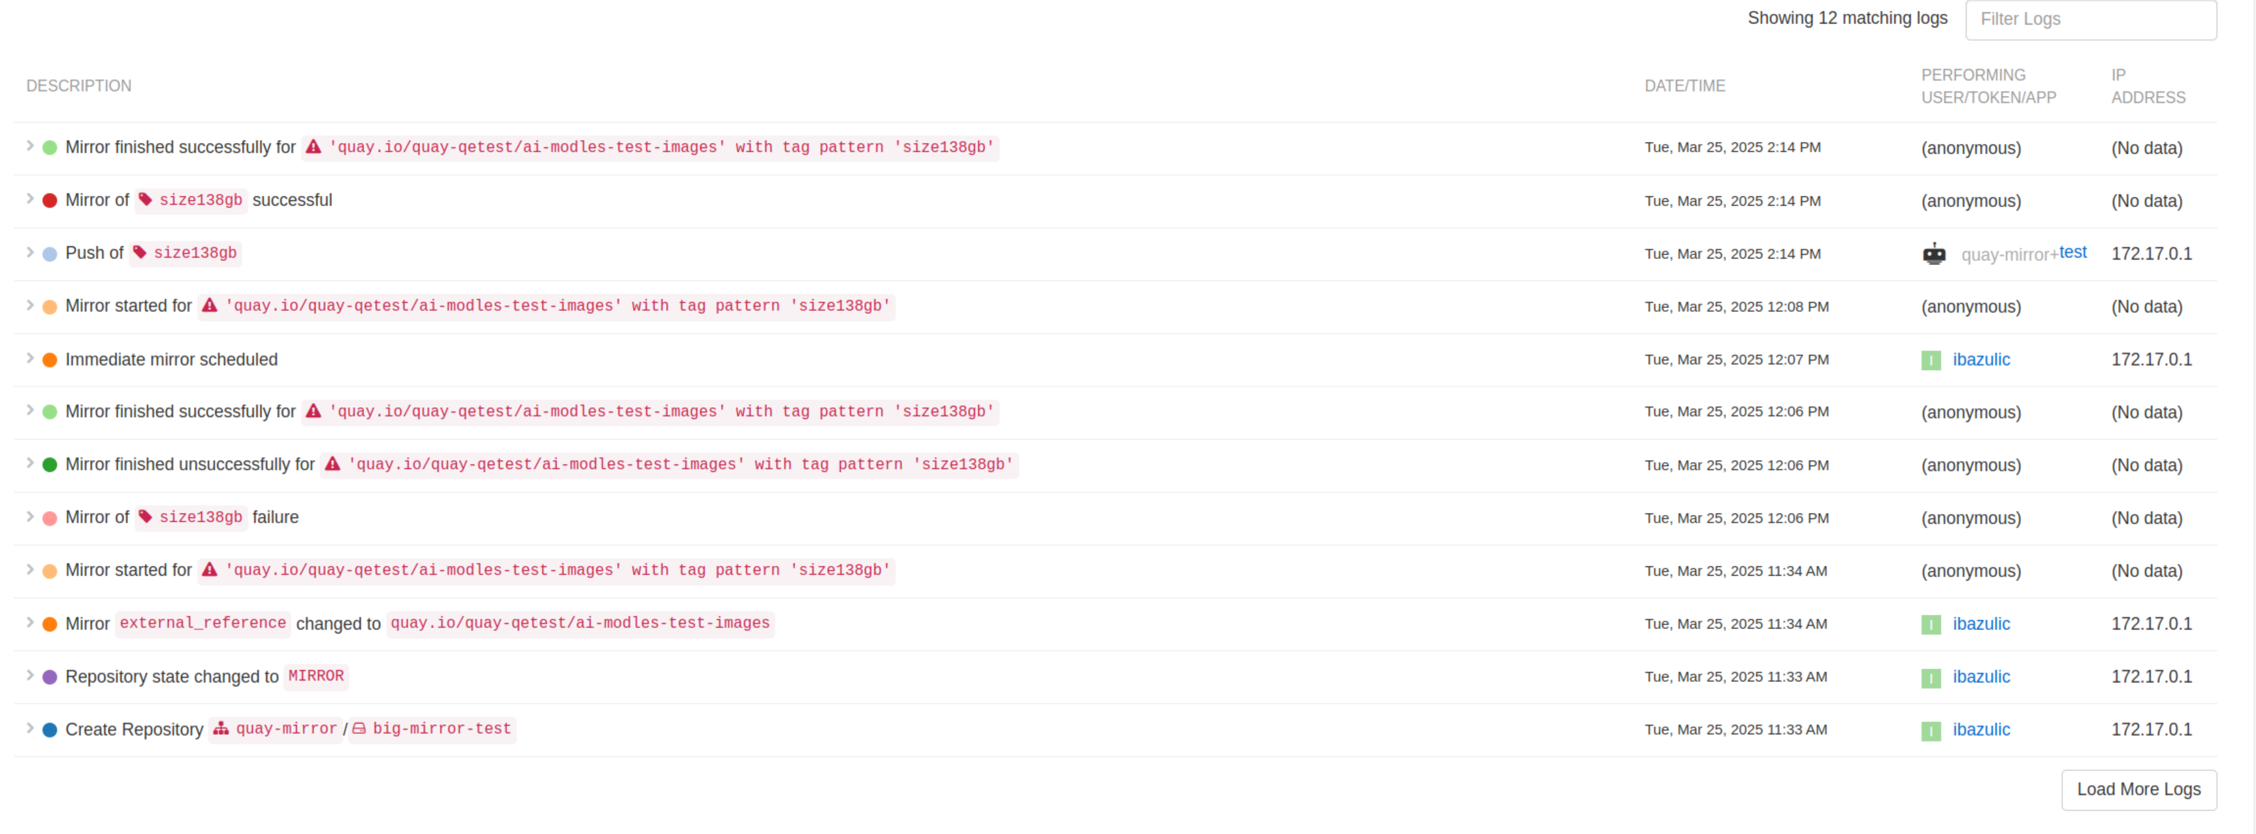Click the tag icon in 'Mirror of size138gb failure' row
The width and height of the screenshot is (2256, 834).
pos(146,517)
